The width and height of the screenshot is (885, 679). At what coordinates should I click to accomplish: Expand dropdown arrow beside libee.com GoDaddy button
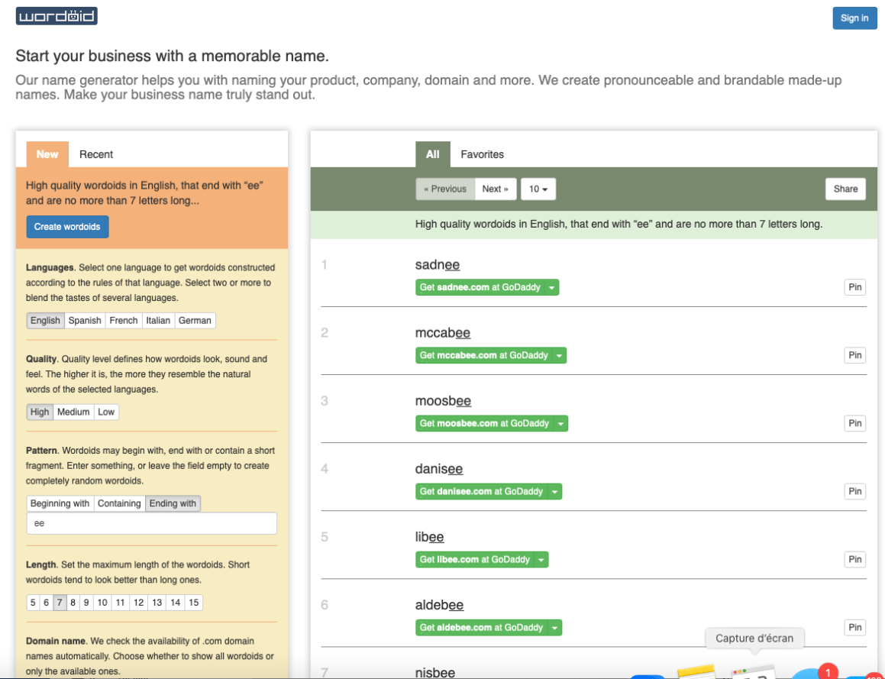point(541,560)
